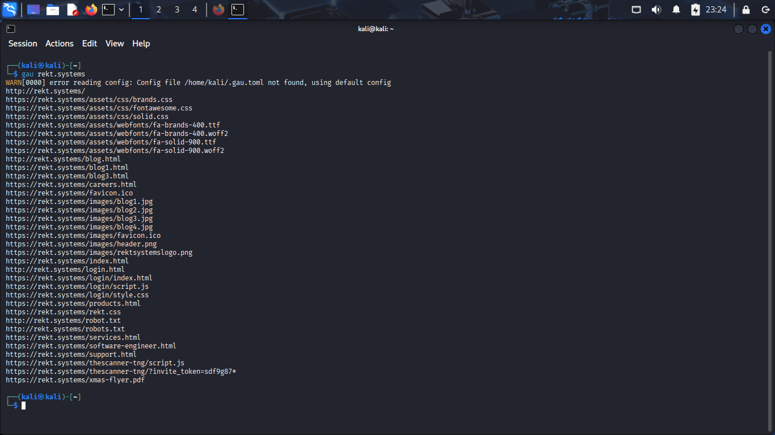
Task: Launch the text editor from the panel
Action: 72,10
